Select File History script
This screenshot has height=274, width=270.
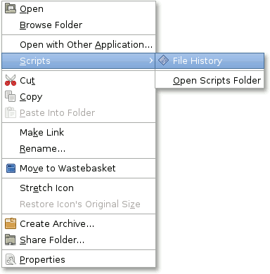pyautogui.click(x=210, y=61)
